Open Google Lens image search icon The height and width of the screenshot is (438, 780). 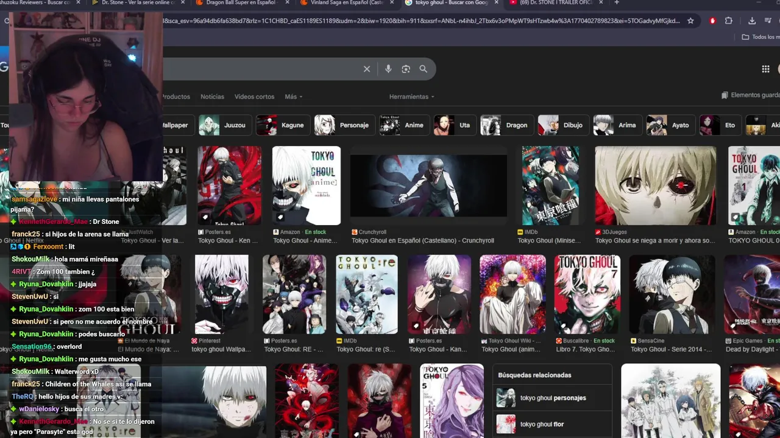pyautogui.click(x=406, y=69)
